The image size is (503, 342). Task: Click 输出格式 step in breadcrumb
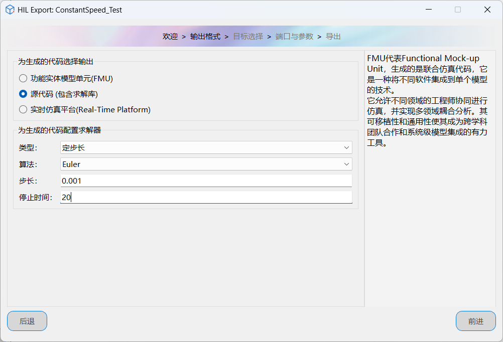205,37
